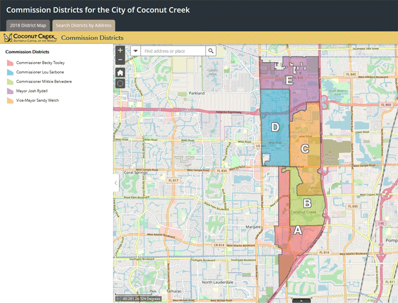Image resolution: width=398 pixels, height=303 pixels.
Task: Zoom in on the map
Action: [120, 51]
